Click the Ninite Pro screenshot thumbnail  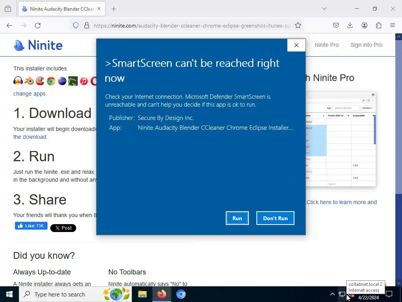coord(341,139)
